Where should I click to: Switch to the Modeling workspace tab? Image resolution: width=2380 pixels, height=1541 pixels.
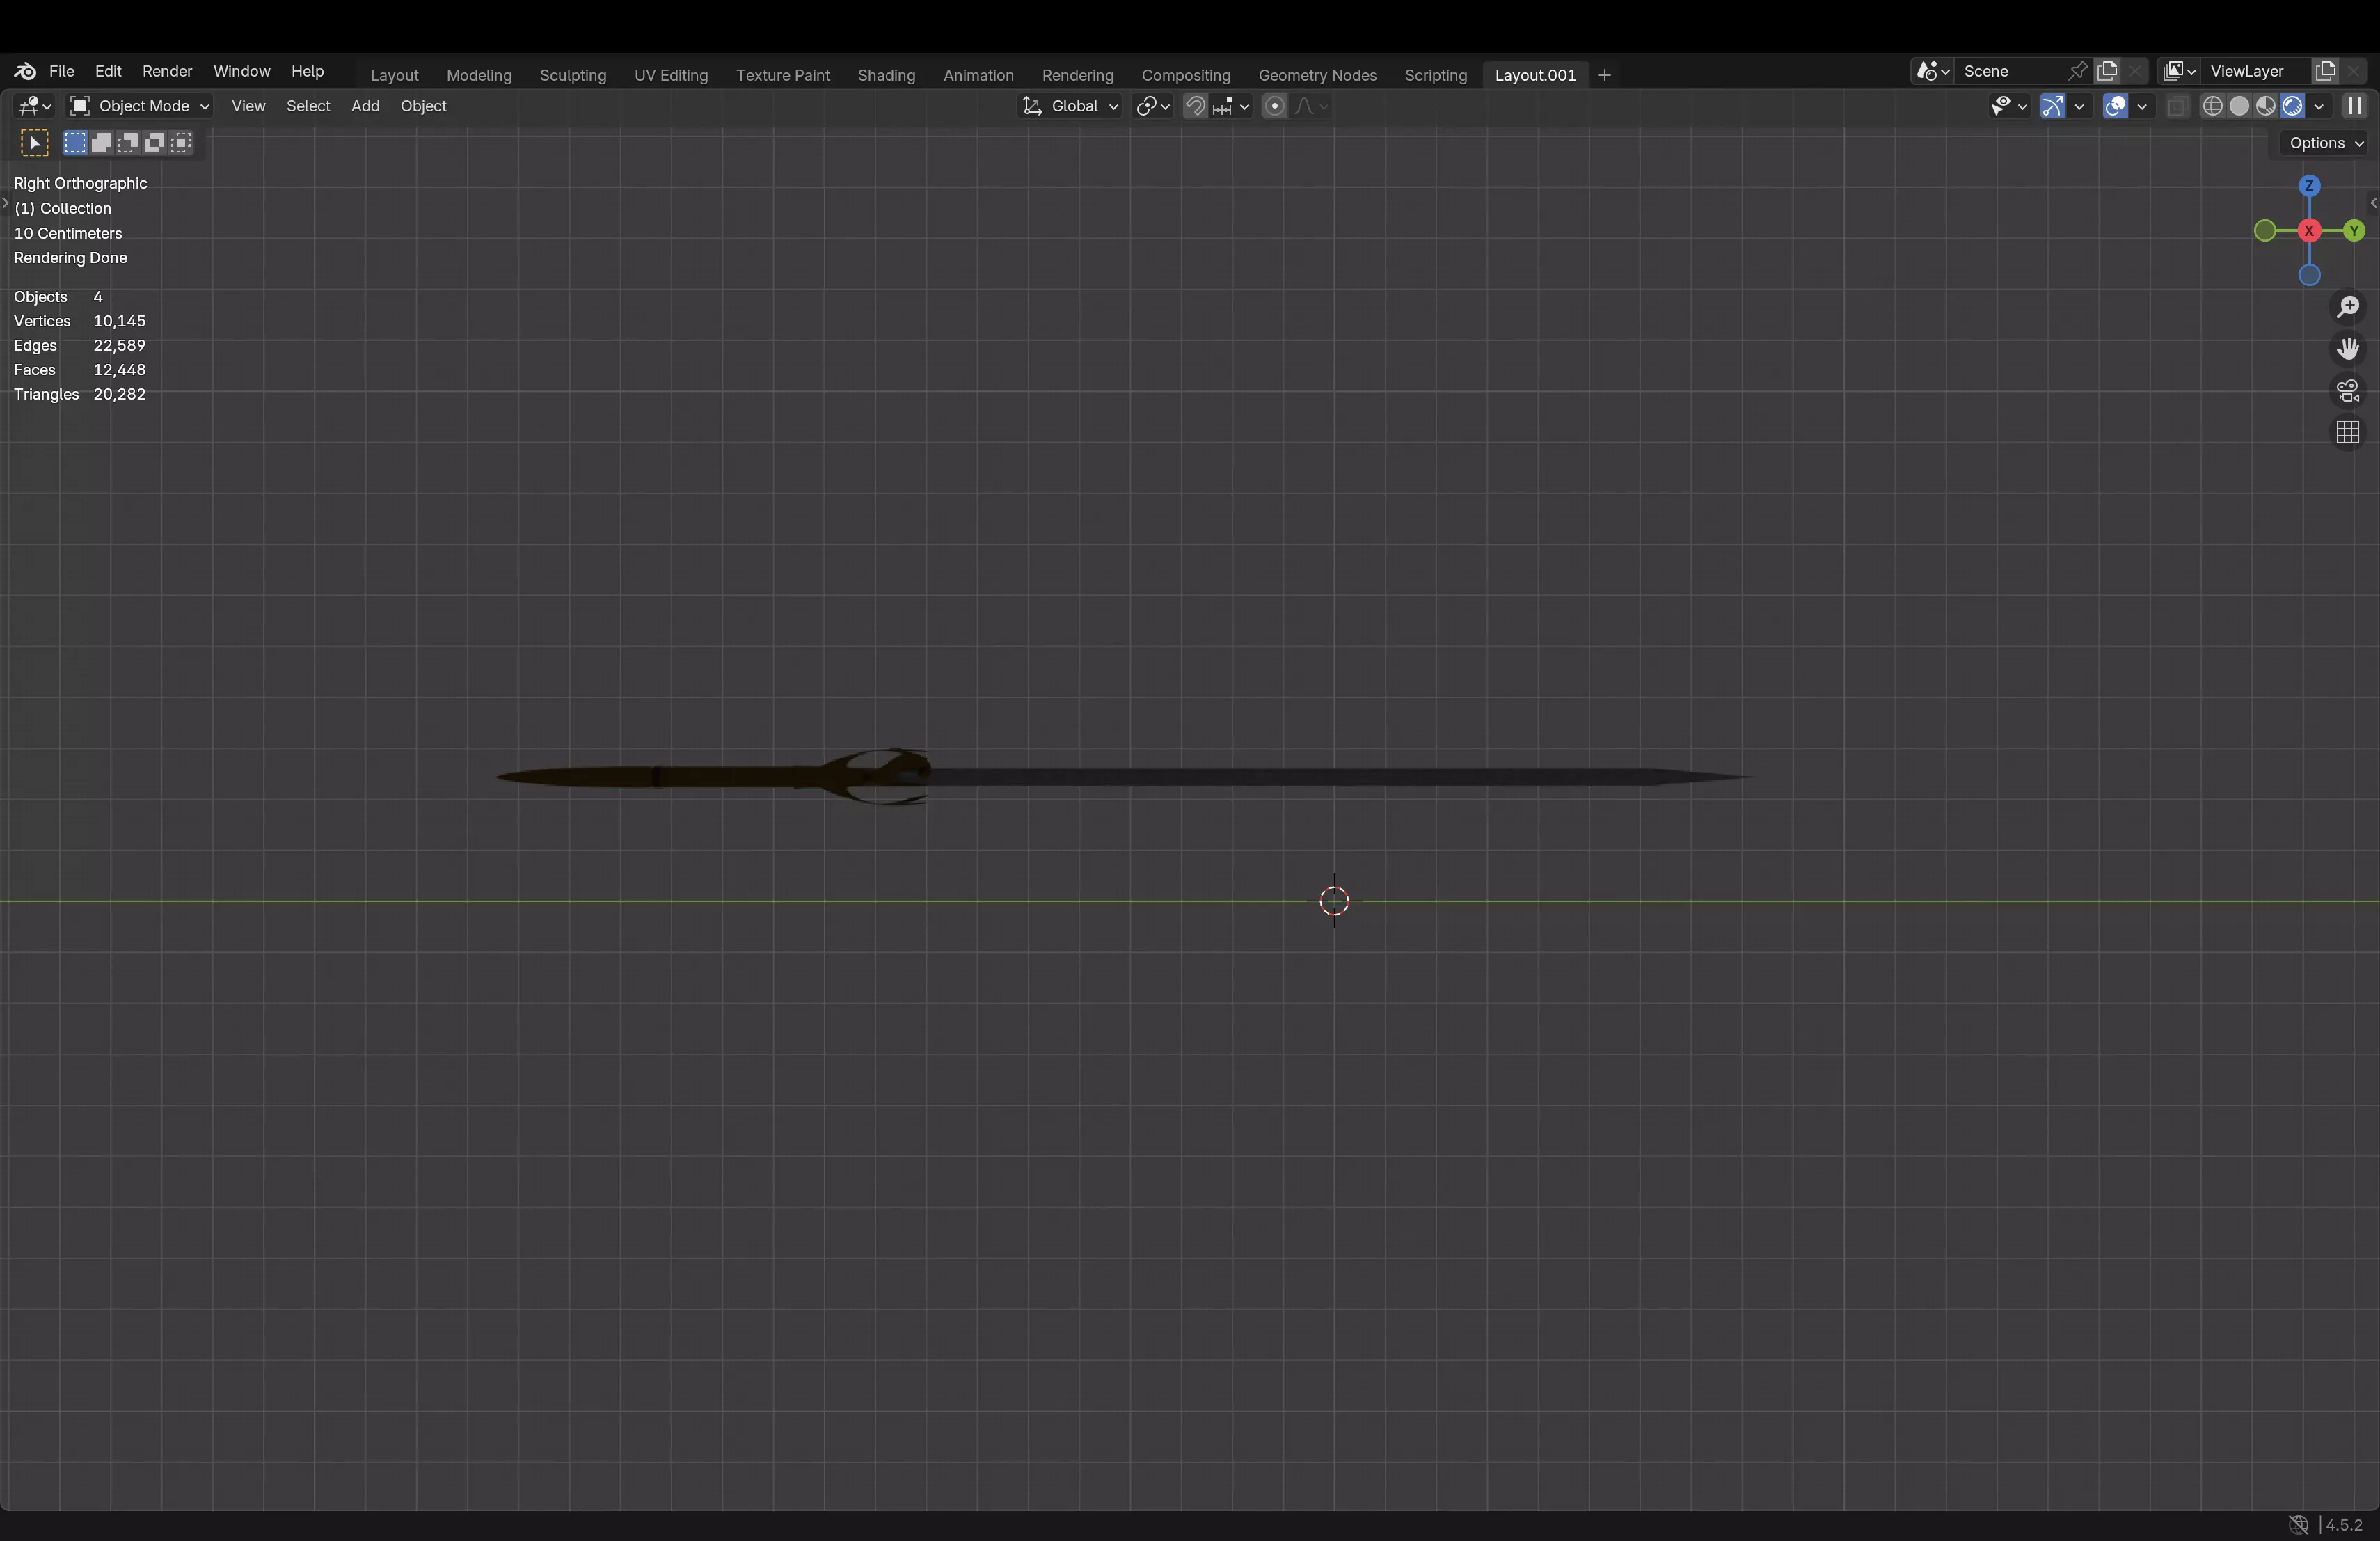(x=479, y=75)
